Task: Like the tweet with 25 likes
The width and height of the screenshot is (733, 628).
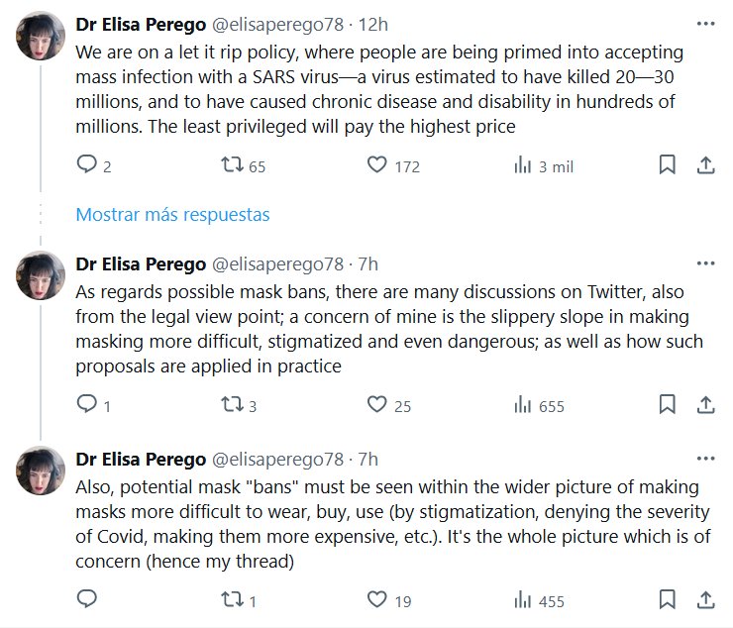Action: pos(376,404)
